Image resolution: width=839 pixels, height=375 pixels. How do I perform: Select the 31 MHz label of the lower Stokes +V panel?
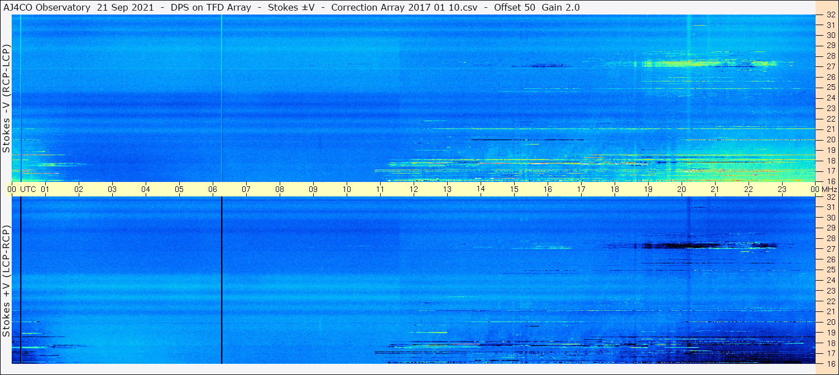tap(831, 207)
